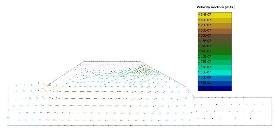275x132 pixels.
Task: Click the 1.06E-07 cyan legend swatch
Action: click(x=215, y=73)
